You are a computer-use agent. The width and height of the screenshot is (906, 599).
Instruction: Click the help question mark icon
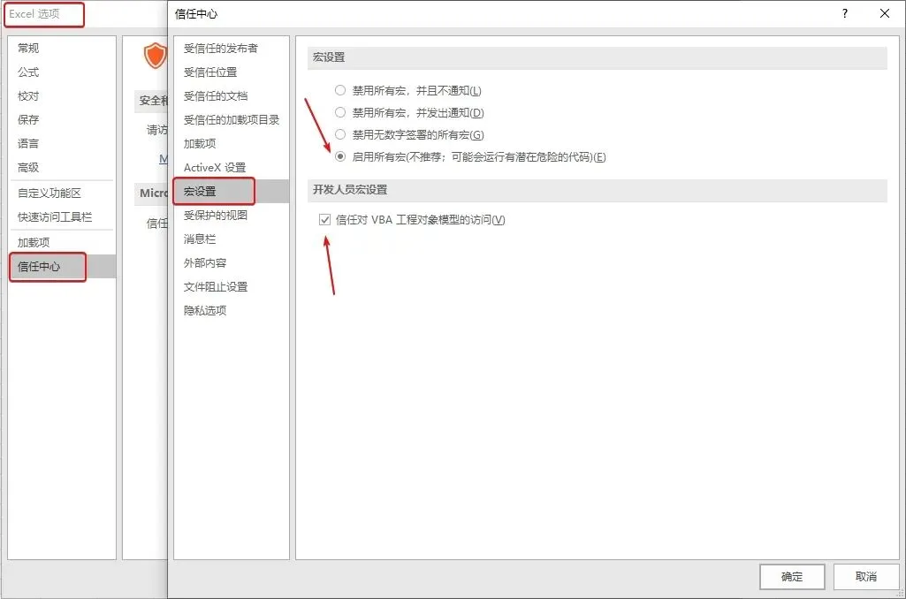coord(845,13)
